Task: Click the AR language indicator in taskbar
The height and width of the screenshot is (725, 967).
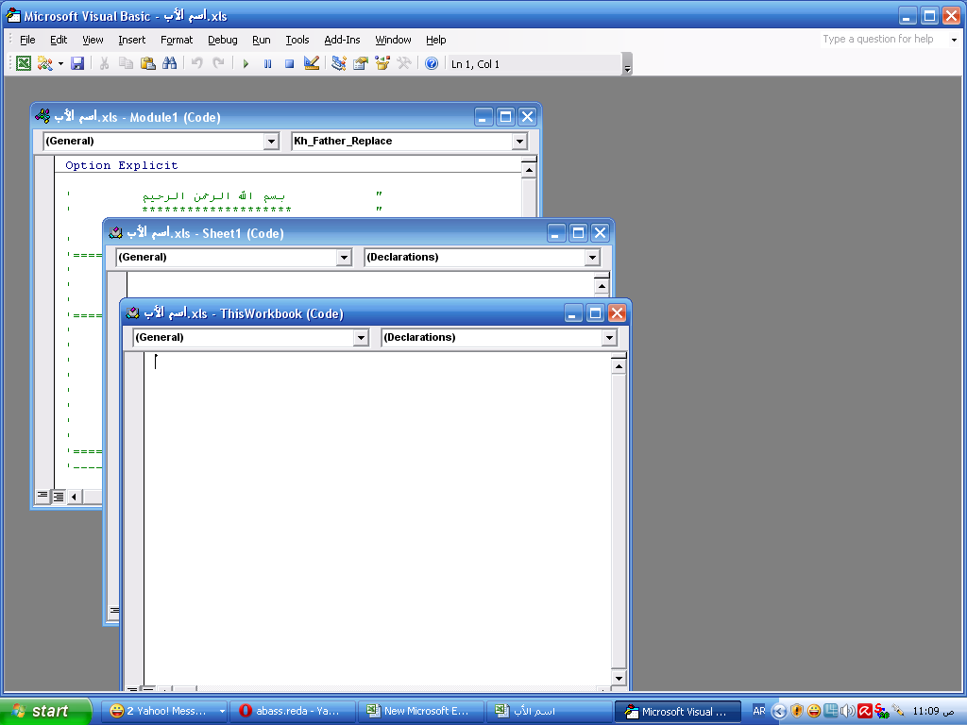Action: 758,711
